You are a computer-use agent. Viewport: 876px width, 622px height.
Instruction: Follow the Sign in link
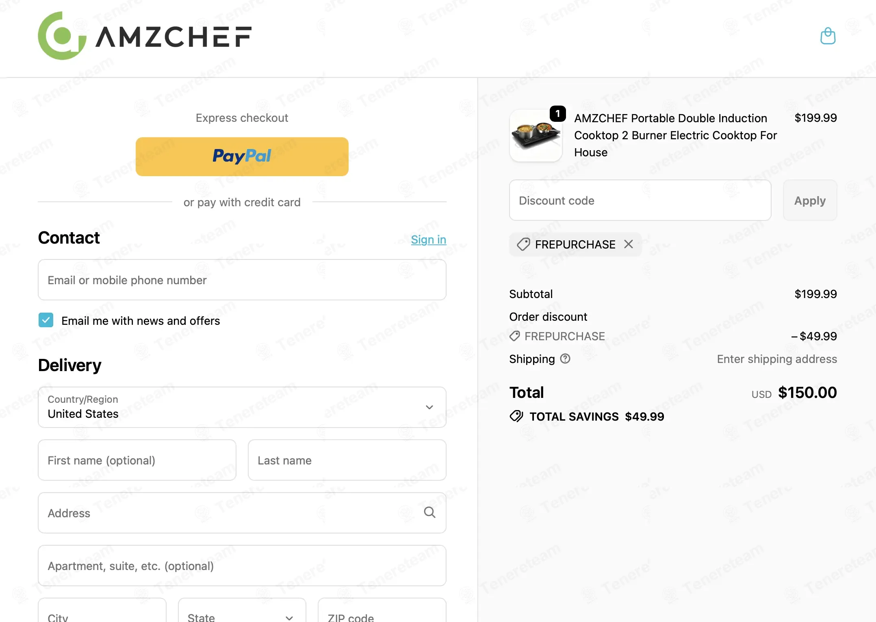point(429,240)
